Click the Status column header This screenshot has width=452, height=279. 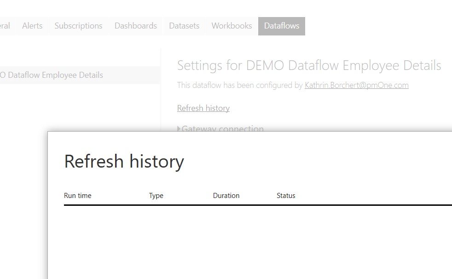286,195
